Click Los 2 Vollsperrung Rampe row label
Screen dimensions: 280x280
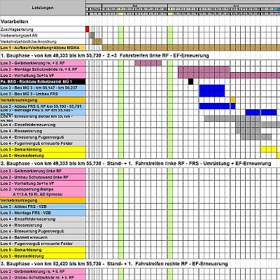click(43, 192)
